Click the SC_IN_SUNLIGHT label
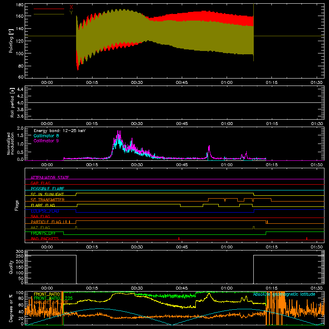This screenshot has width=329, height=329. point(47,194)
